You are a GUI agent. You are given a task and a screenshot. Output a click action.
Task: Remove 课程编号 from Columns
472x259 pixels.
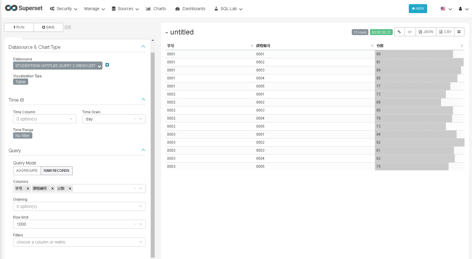click(x=53, y=189)
